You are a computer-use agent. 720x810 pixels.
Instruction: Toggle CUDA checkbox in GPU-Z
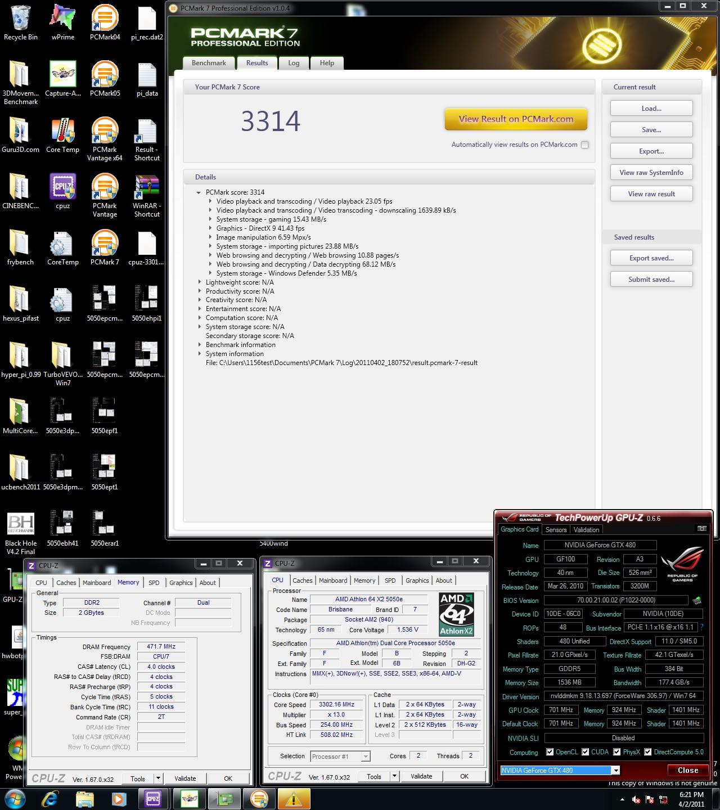(x=586, y=752)
